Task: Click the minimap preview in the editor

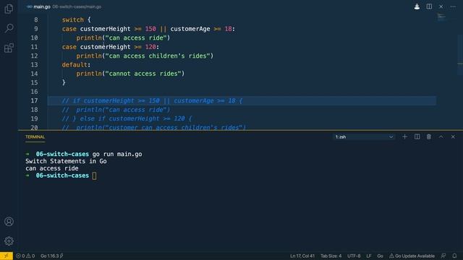Action: pyautogui.click(x=441, y=17)
